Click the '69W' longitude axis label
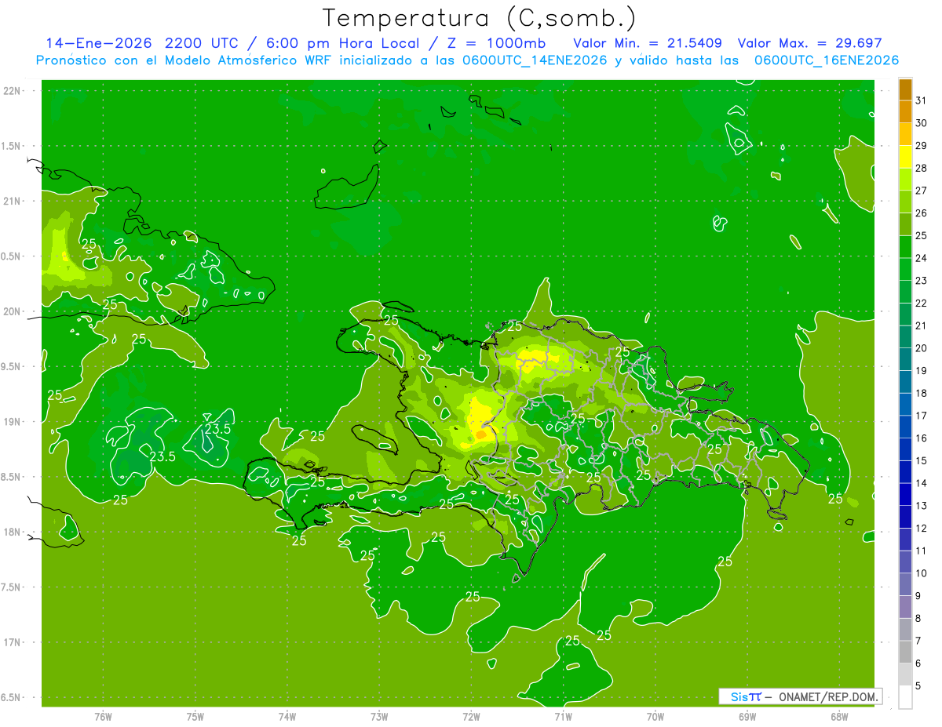The image size is (942, 727). point(747,716)
